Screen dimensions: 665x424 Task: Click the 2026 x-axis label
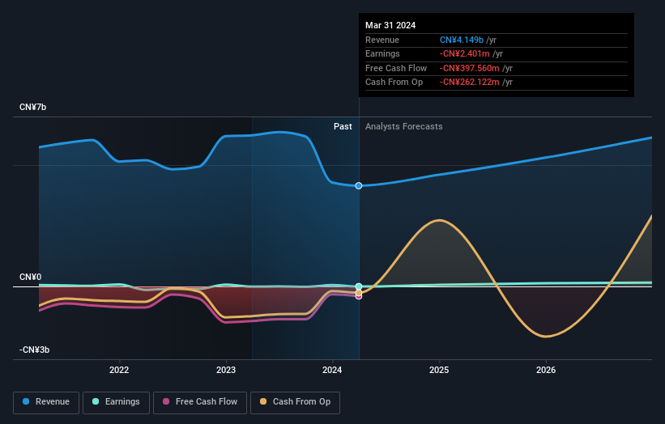click(546, 370)
